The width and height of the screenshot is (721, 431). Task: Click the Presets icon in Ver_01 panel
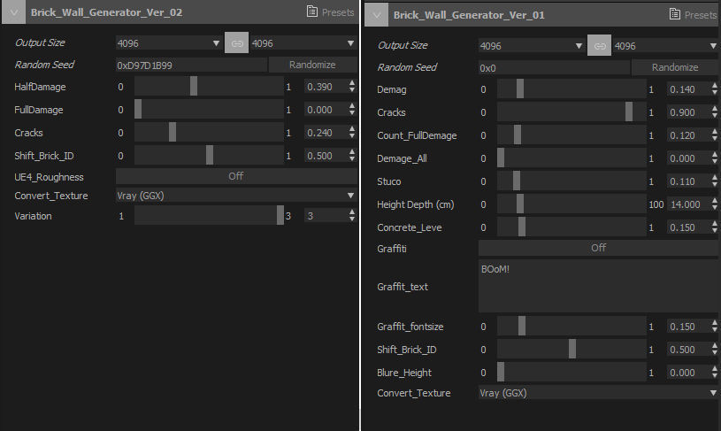(675, 14)
